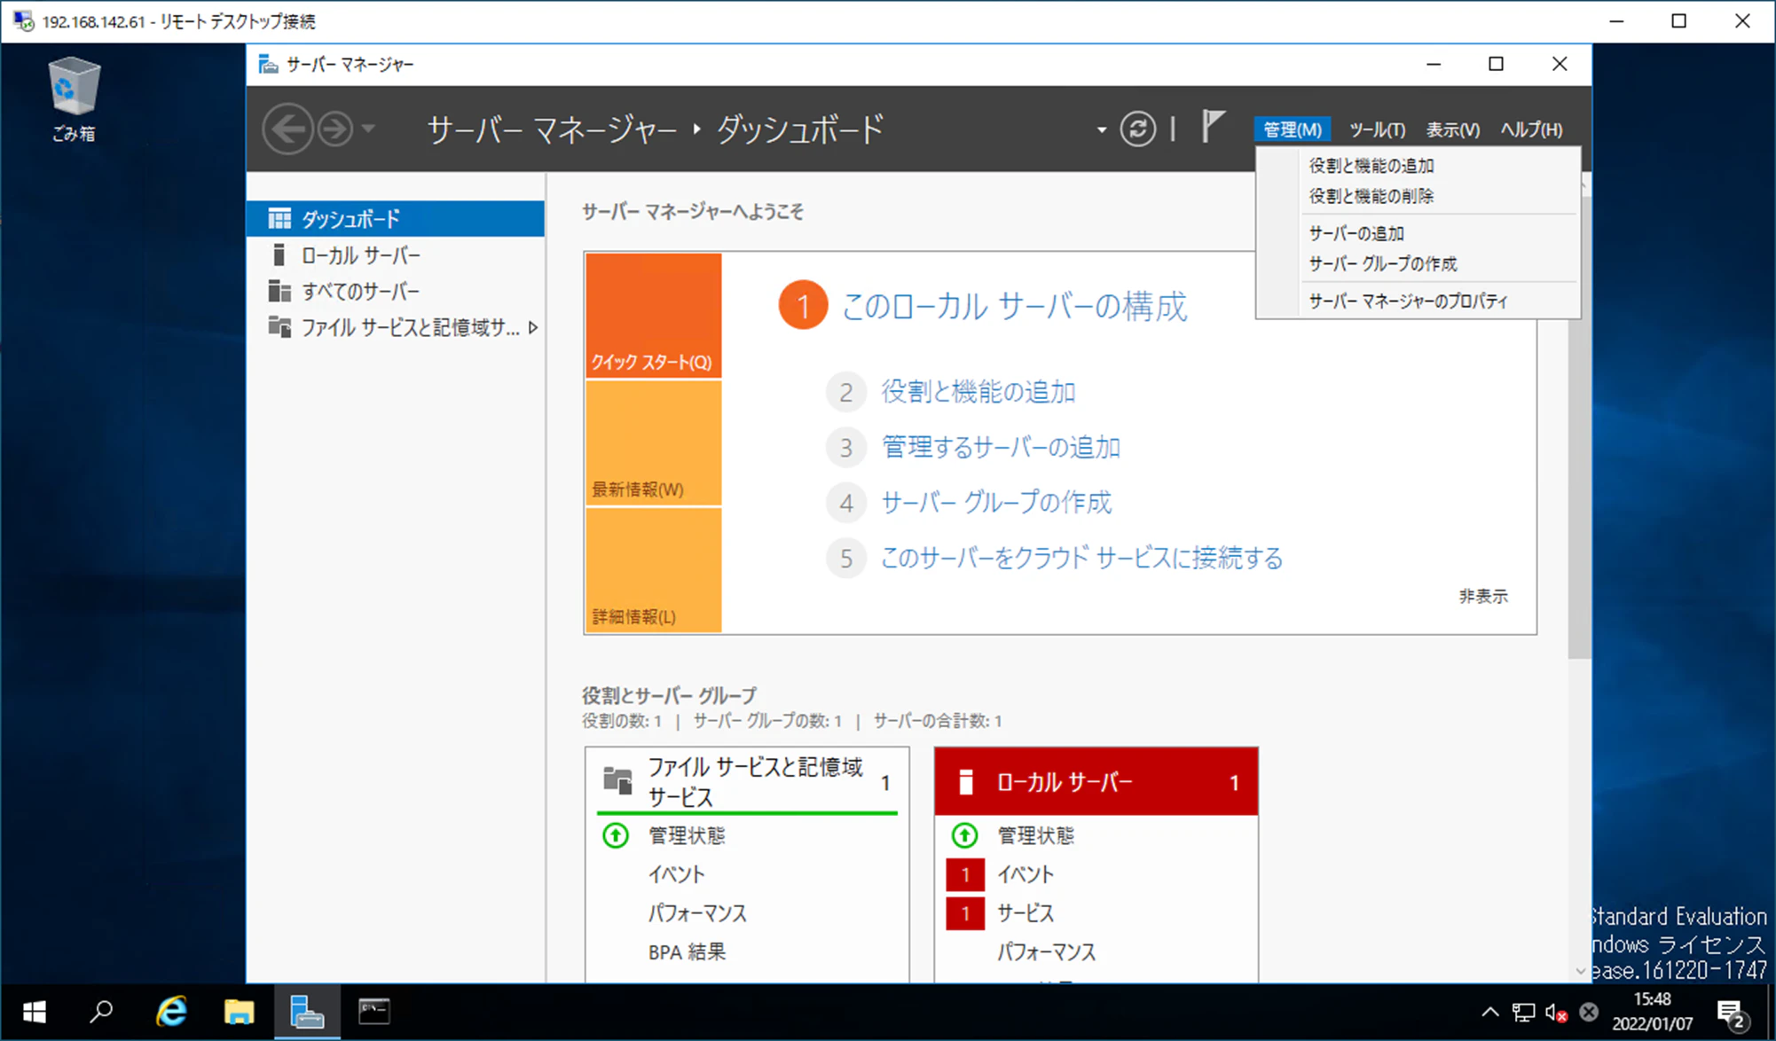
Task: Click イベント in the ローカル サーバー tile
Action: pyautogui.click(x=1026, y=874)
